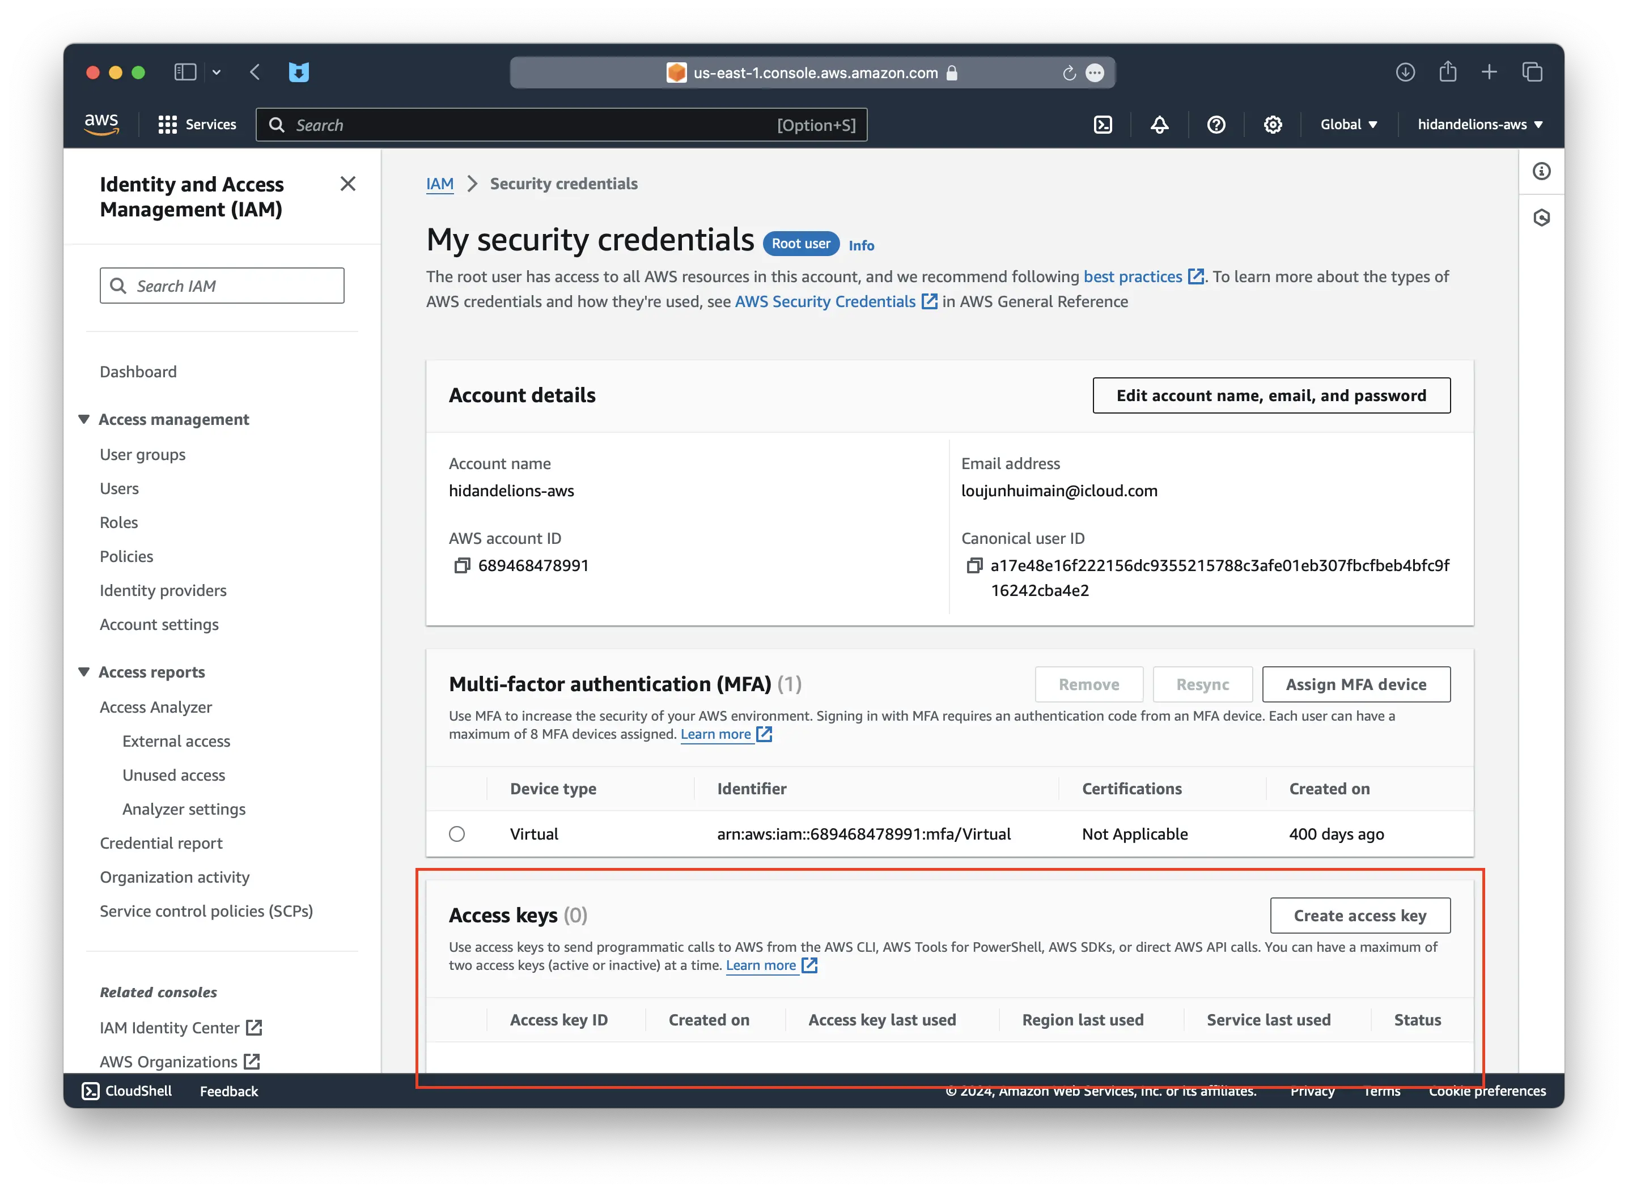Click Assign MFA device button
This screenshot has height=1192, width=1628.
click(1355, 684)
